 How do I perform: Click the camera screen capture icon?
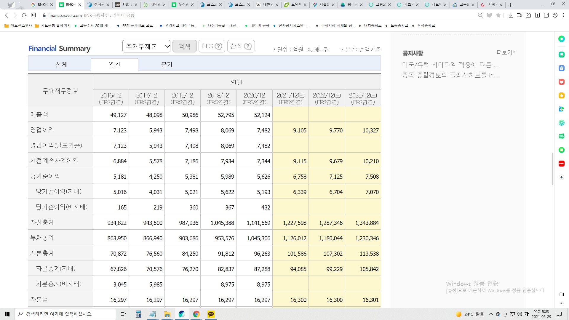528,15
